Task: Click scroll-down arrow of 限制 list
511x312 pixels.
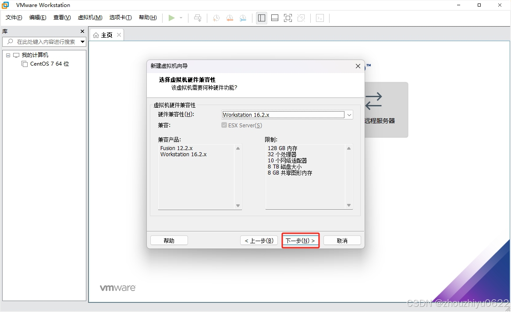Action: (349, 205)
